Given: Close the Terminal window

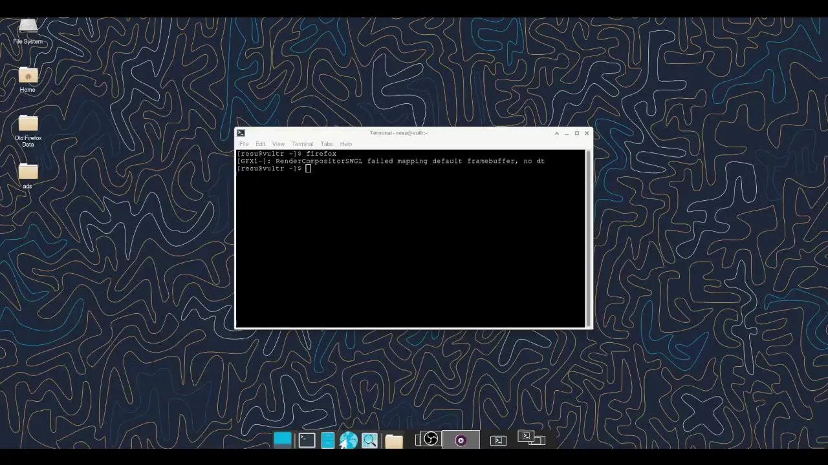Looking at the screenshot, I should [587, 133].
